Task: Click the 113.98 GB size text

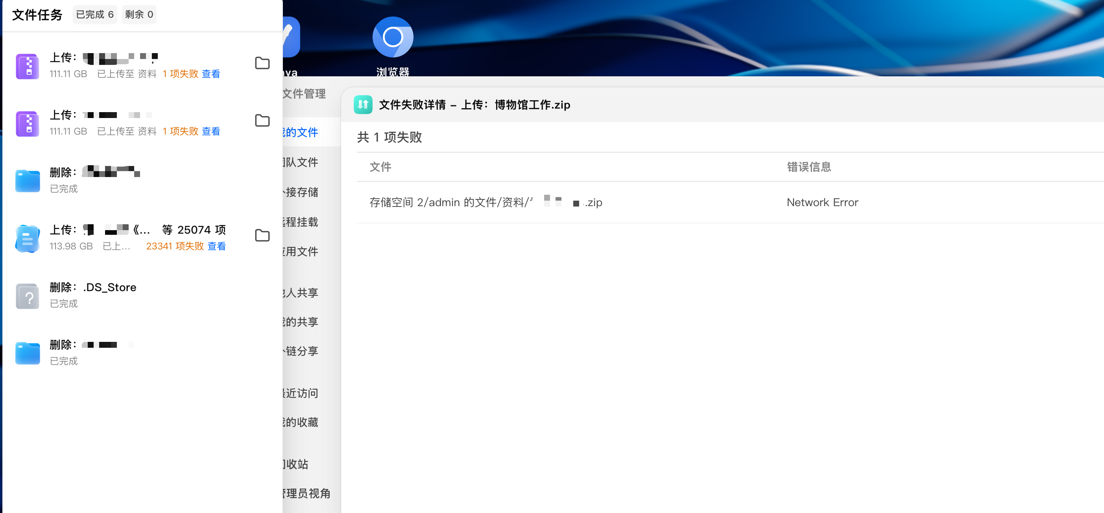Action: tap(71, 246)
